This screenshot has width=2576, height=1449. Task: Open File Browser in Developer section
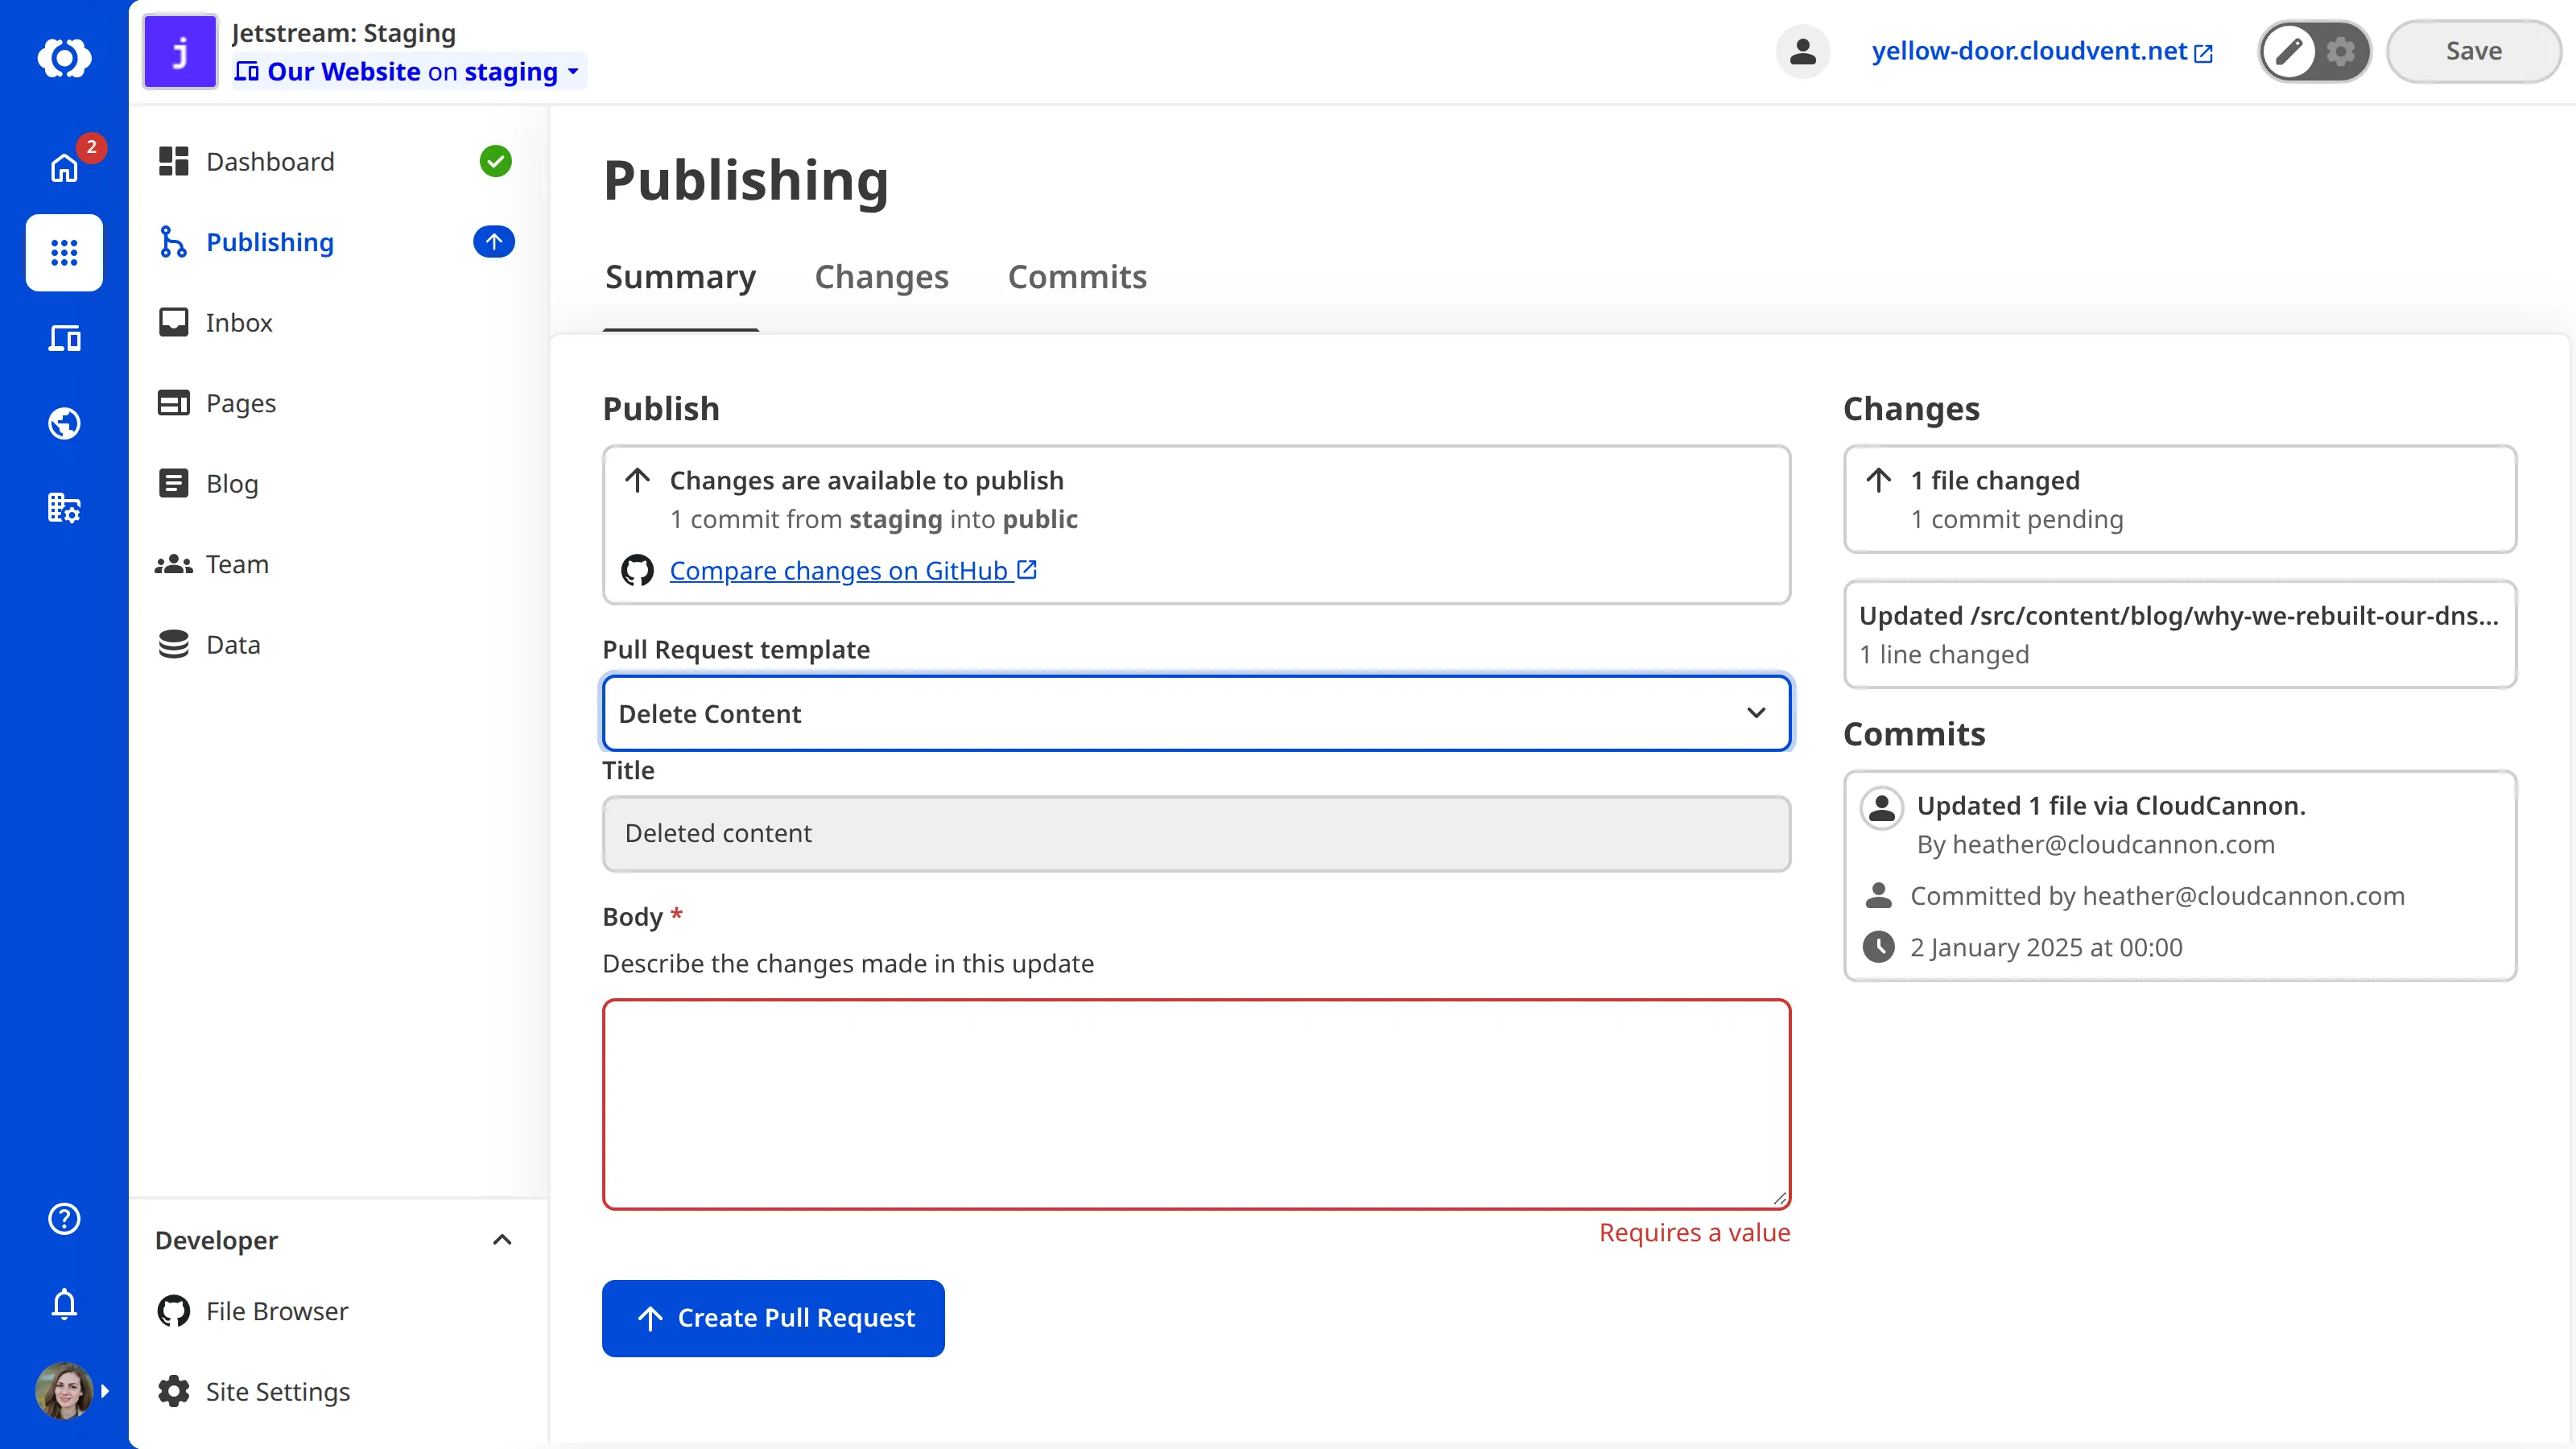click(x=277, y=1311)
